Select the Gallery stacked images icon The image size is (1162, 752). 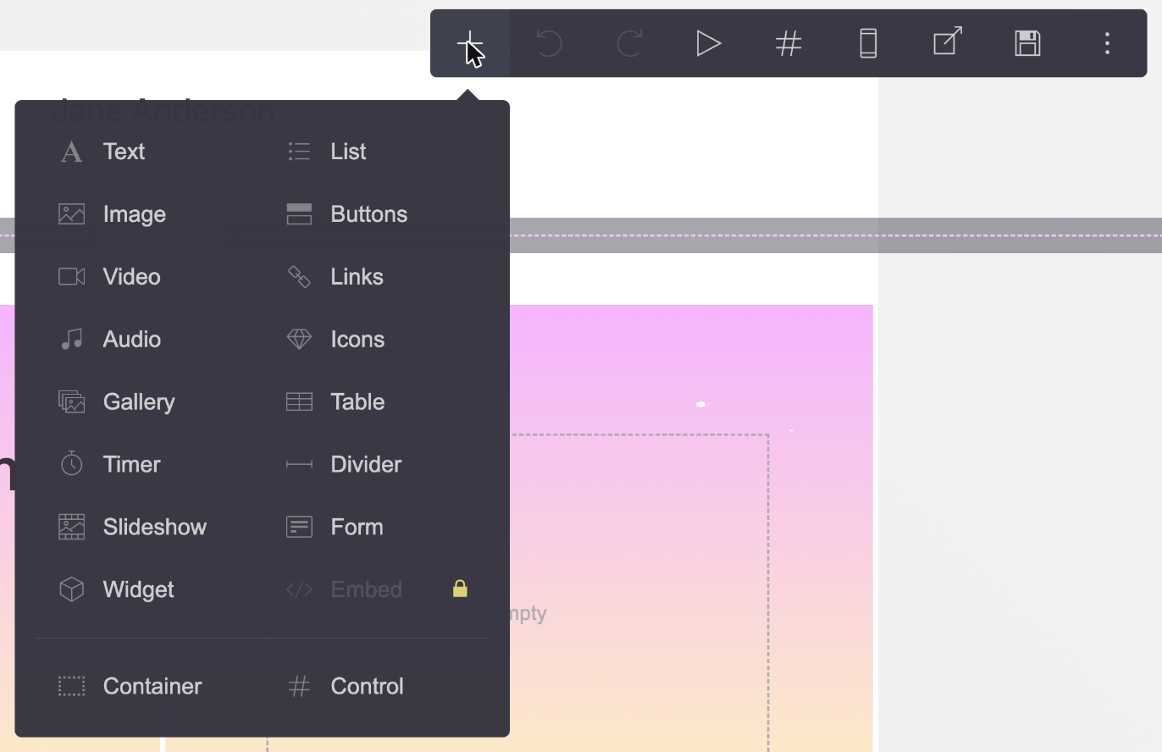click(72, 402)
